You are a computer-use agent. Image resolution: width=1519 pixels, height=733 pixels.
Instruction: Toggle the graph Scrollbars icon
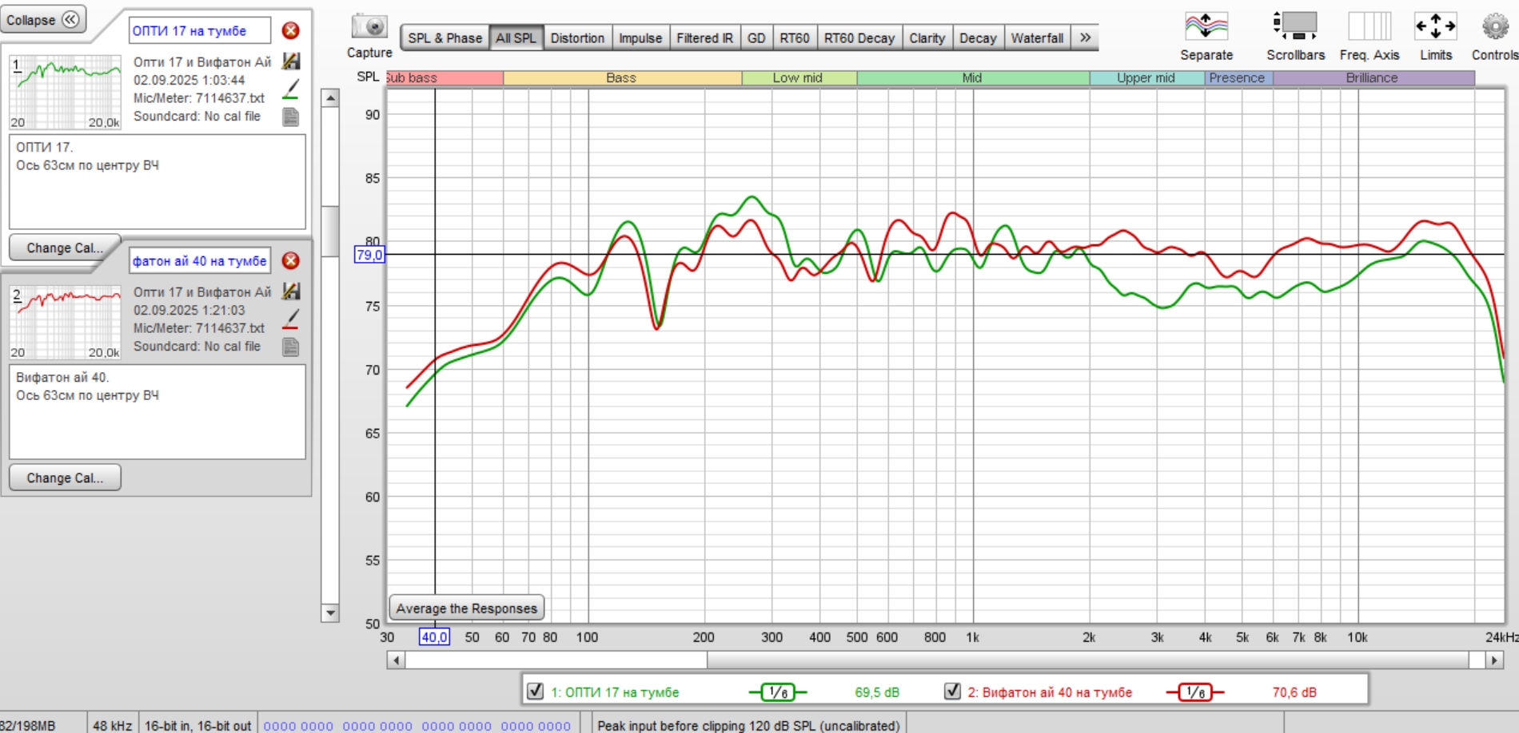1295,26
